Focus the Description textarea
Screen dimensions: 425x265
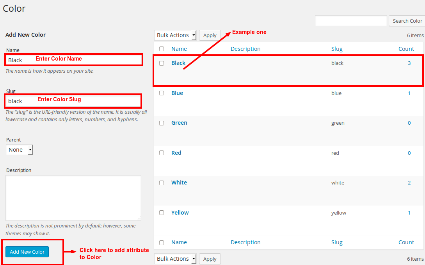point(73,198)
